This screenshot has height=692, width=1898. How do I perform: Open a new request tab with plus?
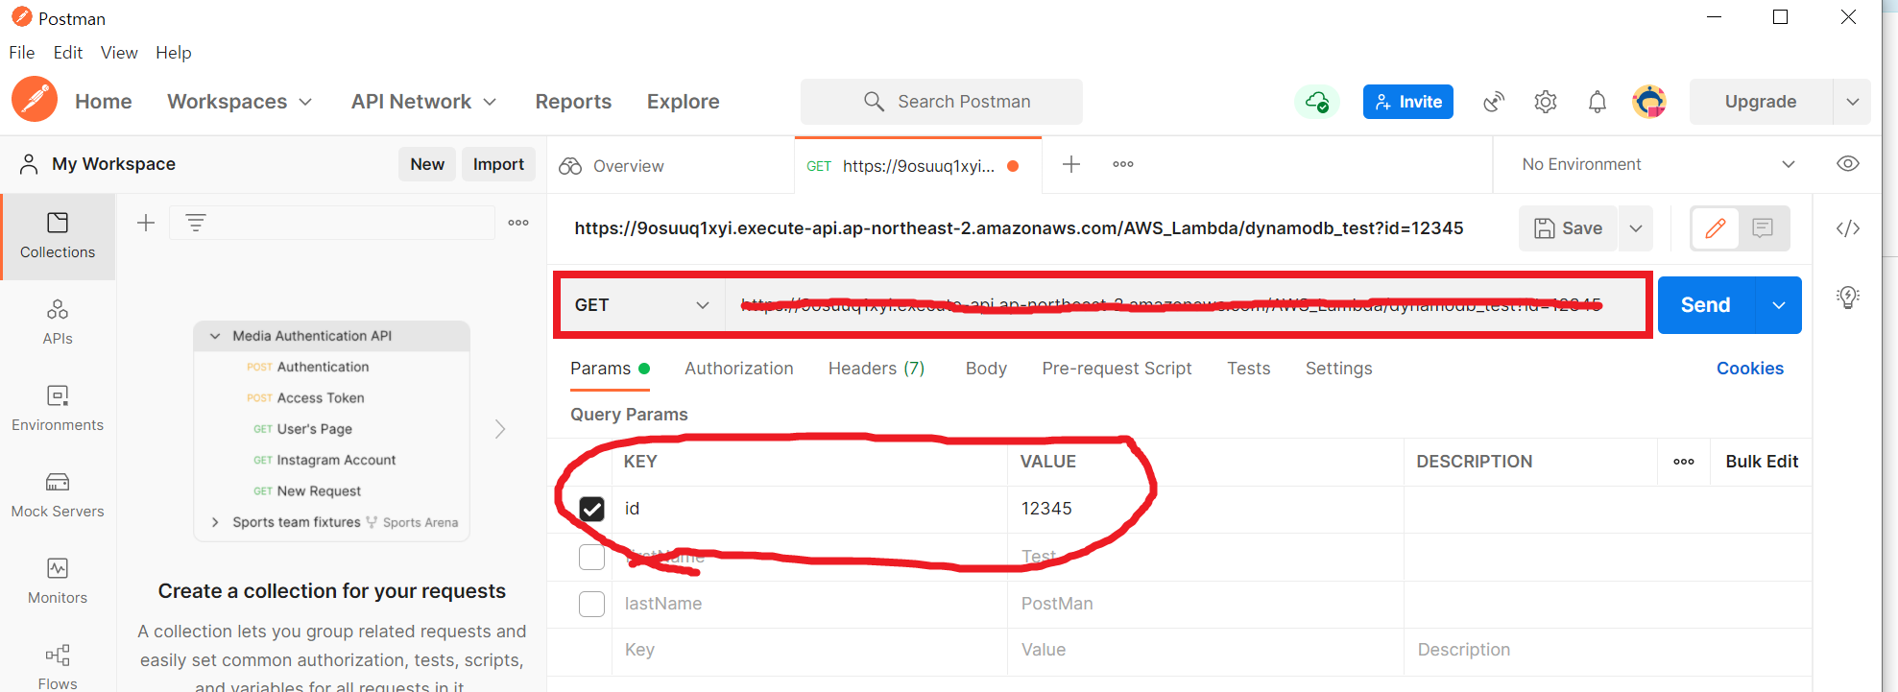point(1071,164)
